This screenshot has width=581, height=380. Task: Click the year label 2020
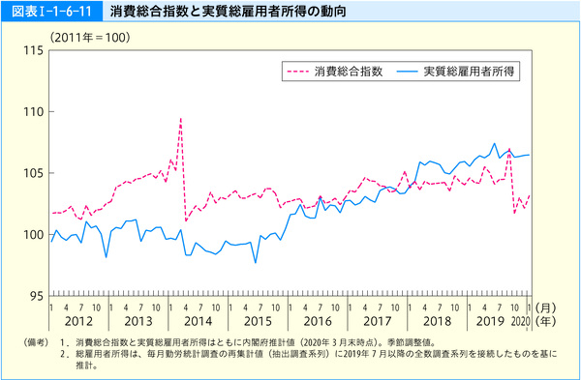pyautogui.click(x=521, y=321)
